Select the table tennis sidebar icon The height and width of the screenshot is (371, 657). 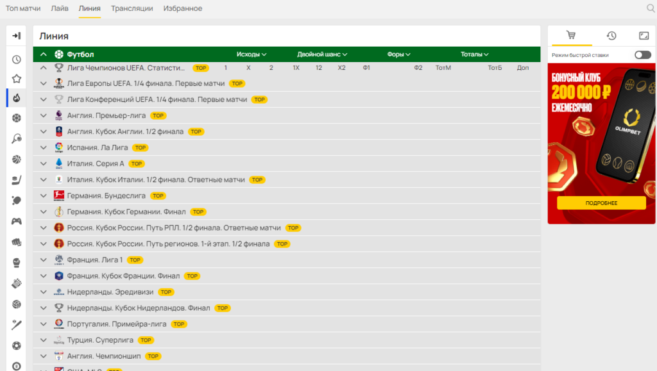coord(16,201)
